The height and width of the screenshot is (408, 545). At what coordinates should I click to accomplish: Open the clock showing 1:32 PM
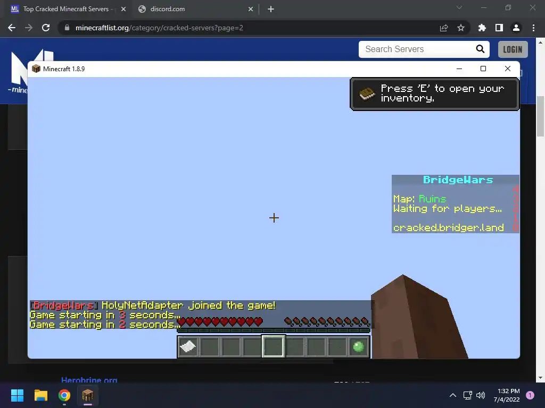point(507,395)
